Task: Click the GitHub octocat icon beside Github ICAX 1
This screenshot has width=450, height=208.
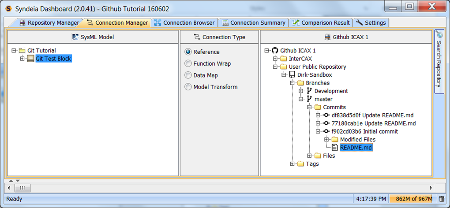Action: point(275,51)
